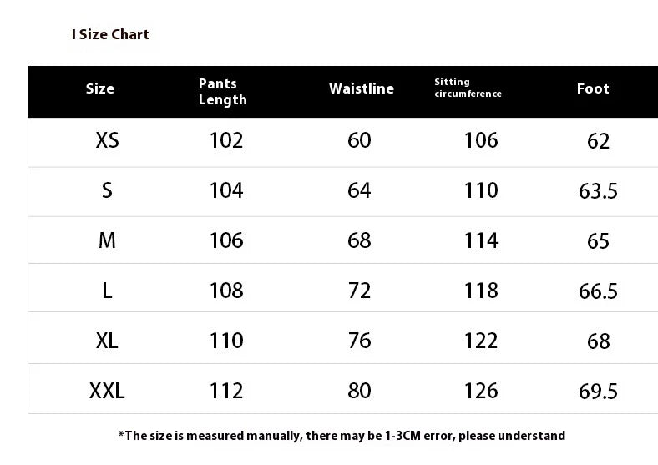
Task: Select the Foot column header
Action: [593, 88]
